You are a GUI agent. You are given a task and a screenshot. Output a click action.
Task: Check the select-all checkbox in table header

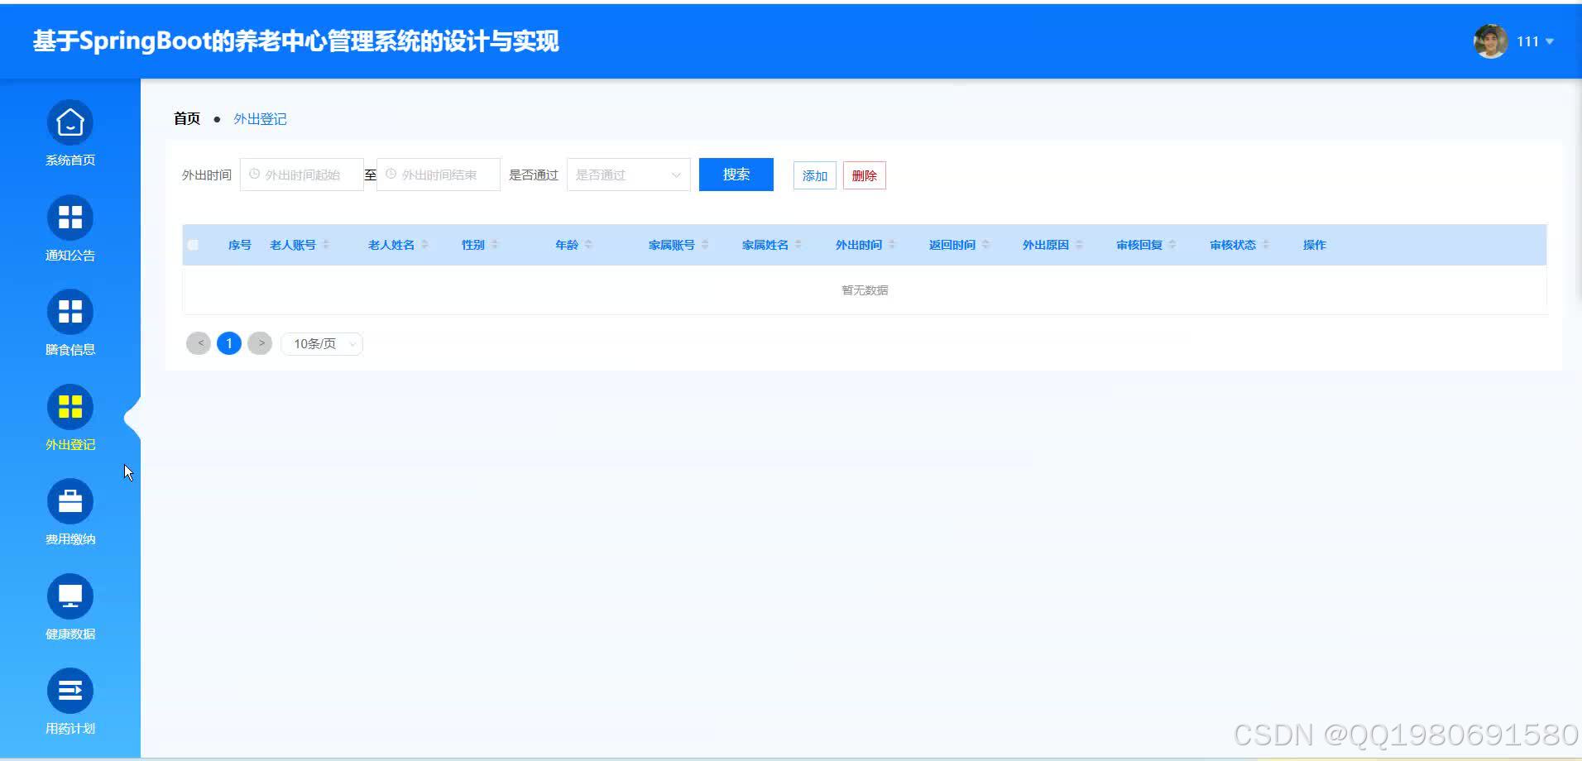pyautogui.click(x=194, y=244)
